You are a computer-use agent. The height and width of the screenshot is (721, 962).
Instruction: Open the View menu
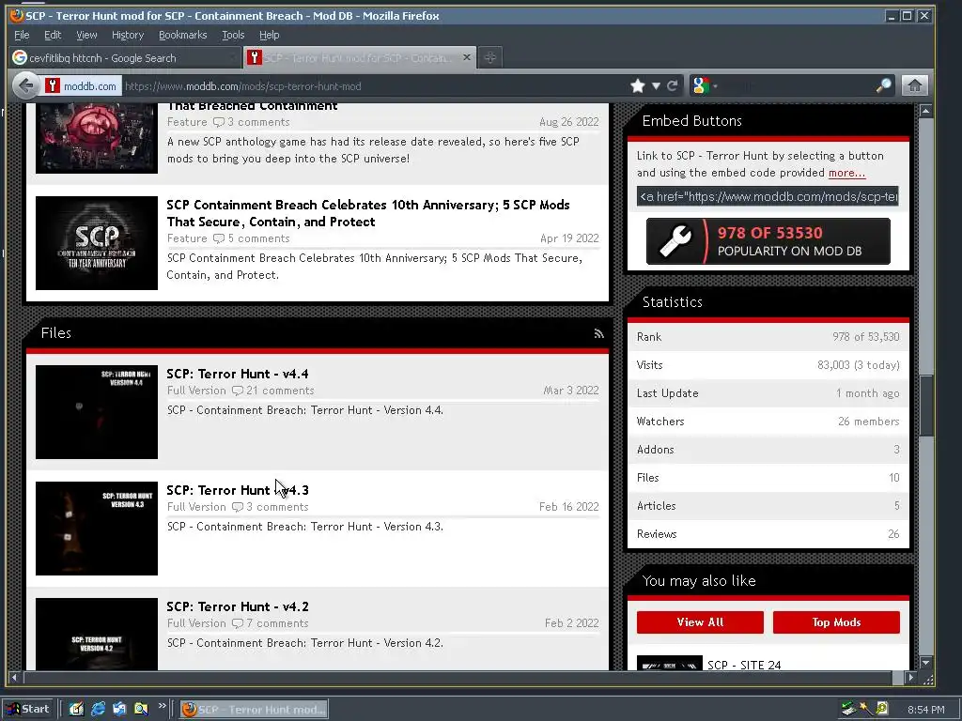pos(86,35)
